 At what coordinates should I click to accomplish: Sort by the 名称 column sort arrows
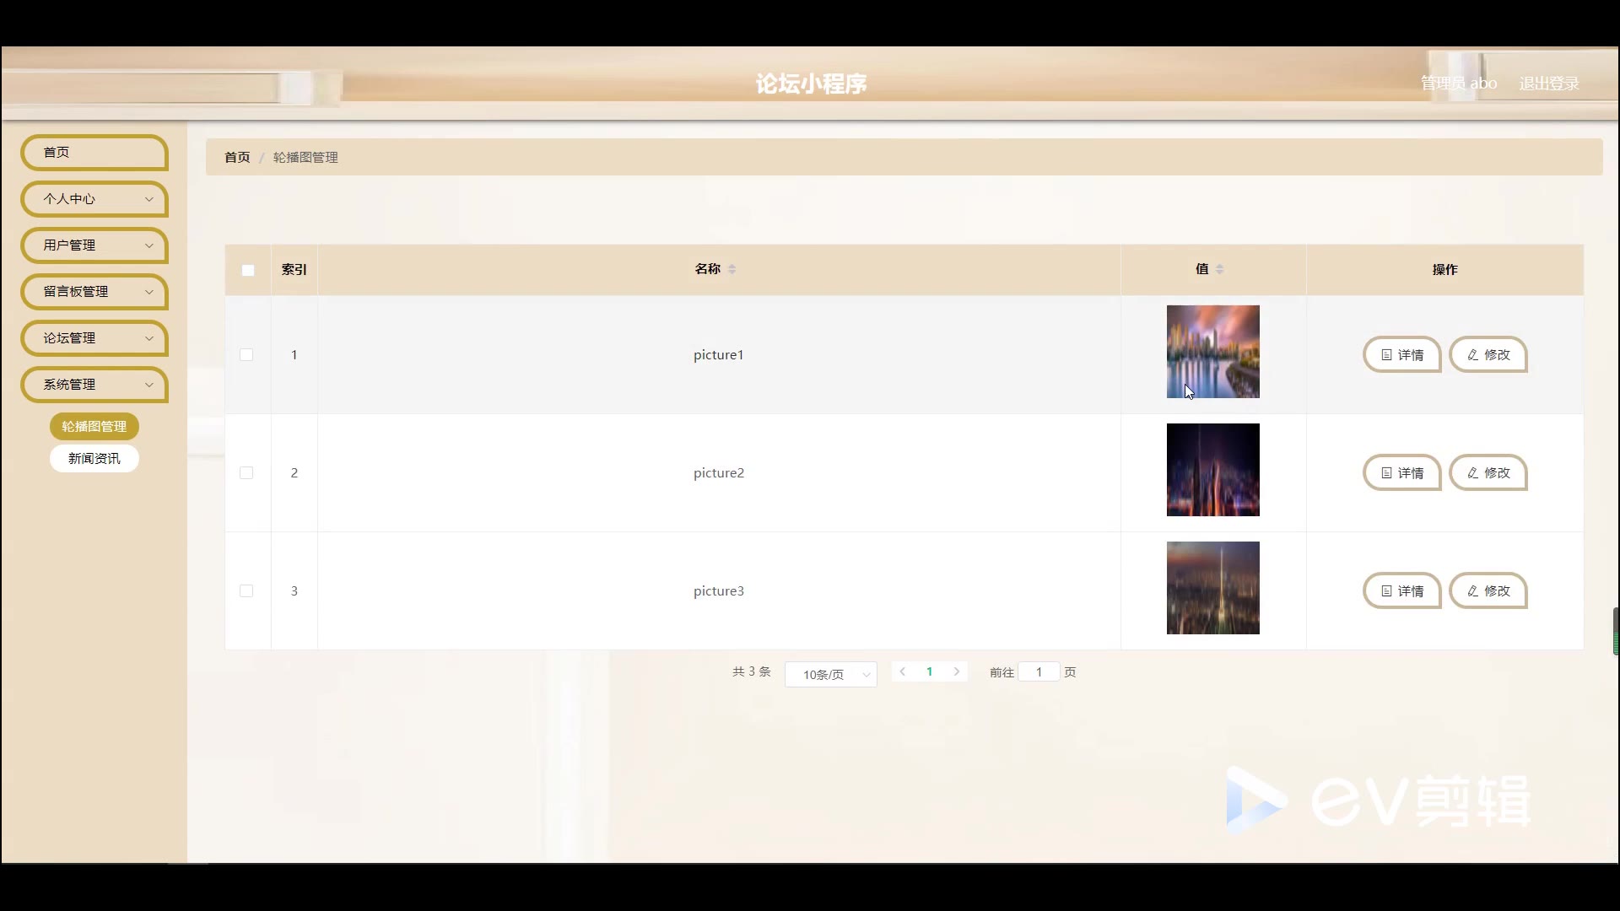click(x=732, y=269)
